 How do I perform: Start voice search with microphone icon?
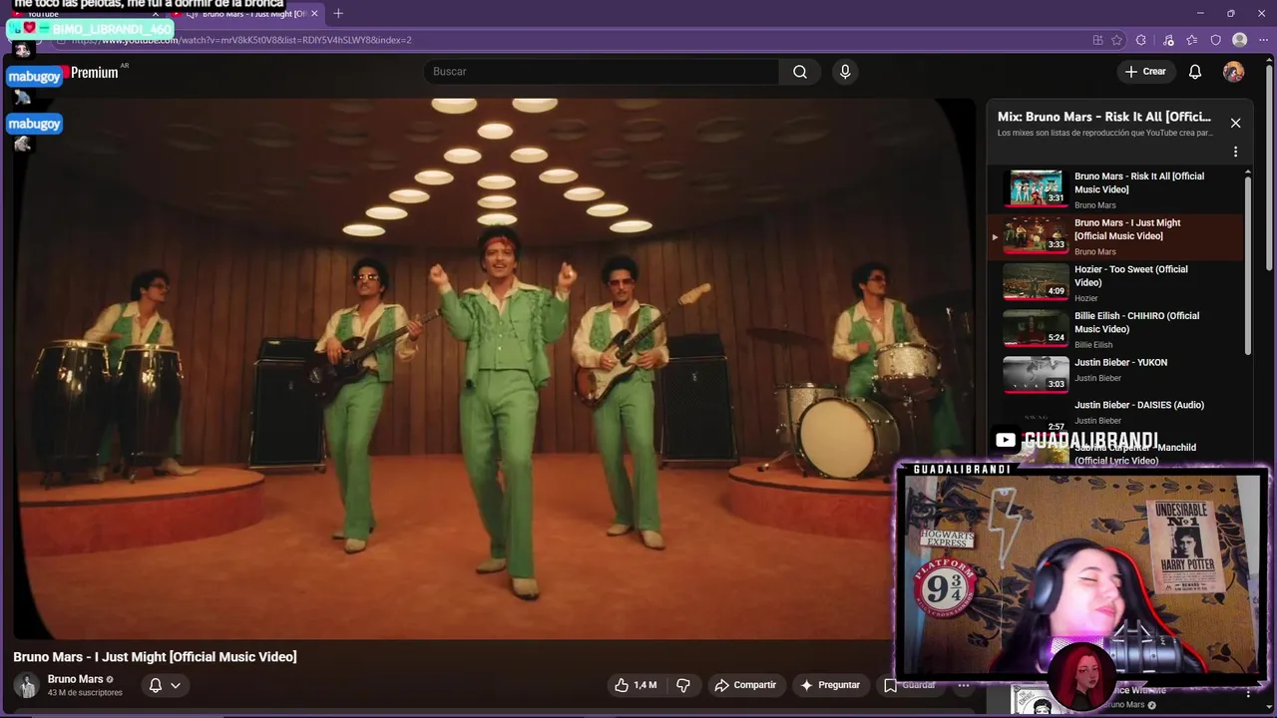click(845, 72)
